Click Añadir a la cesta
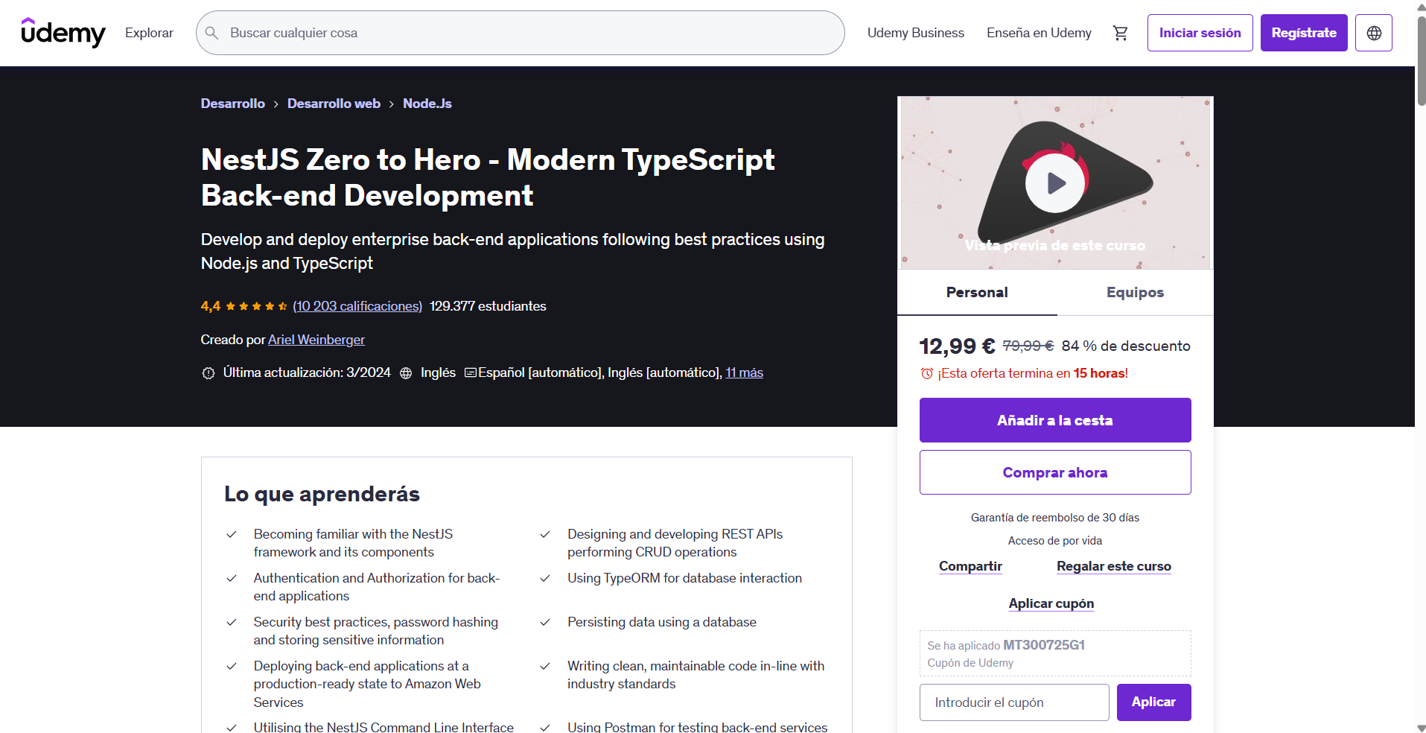 [1054, 419]
